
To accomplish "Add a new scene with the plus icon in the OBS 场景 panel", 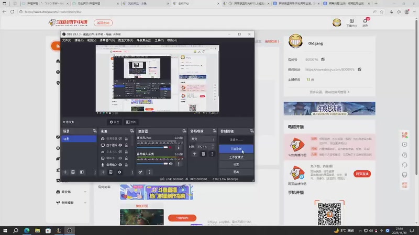I will pos(65,172).
